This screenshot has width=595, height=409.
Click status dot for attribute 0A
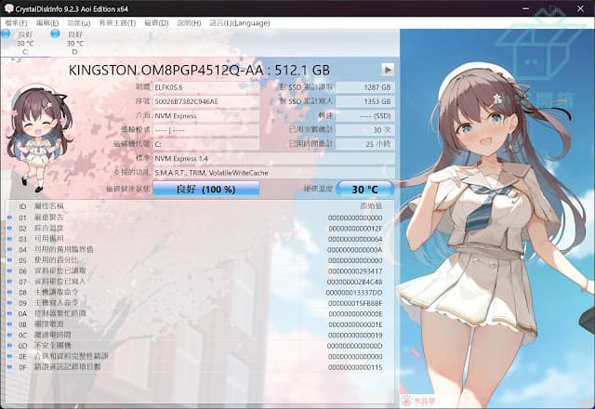tap(9, 313)
